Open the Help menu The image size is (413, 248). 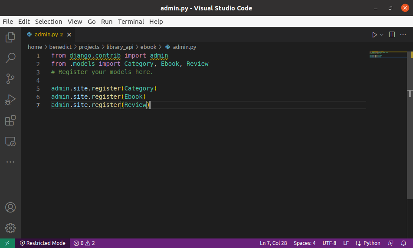(x=156, y=22)
